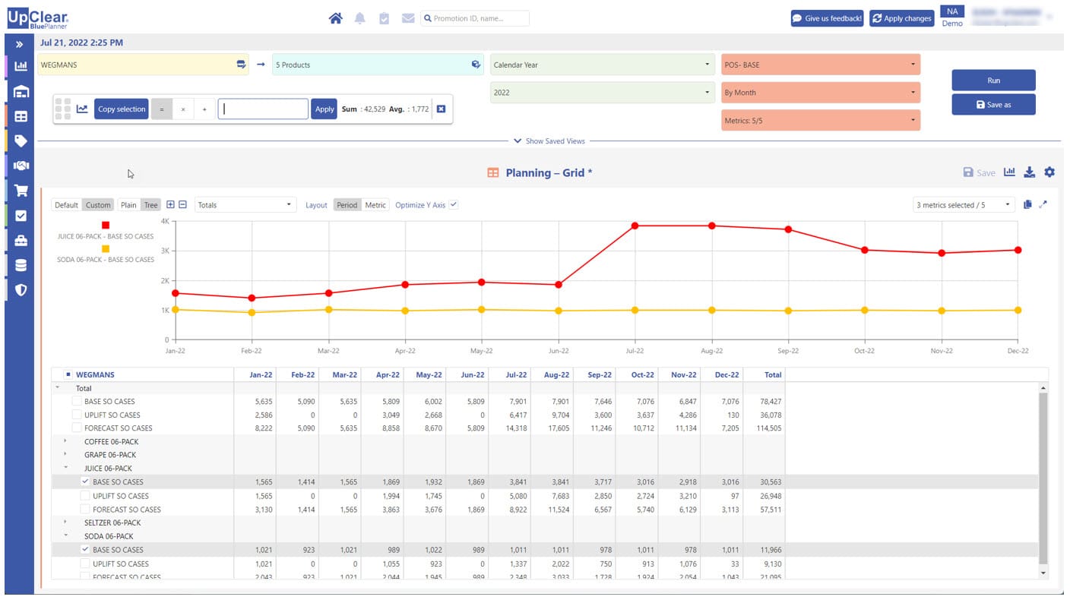Open the handshake icon in sidebar
Viewport: 1070px width, 600px height.
point(21,166)
